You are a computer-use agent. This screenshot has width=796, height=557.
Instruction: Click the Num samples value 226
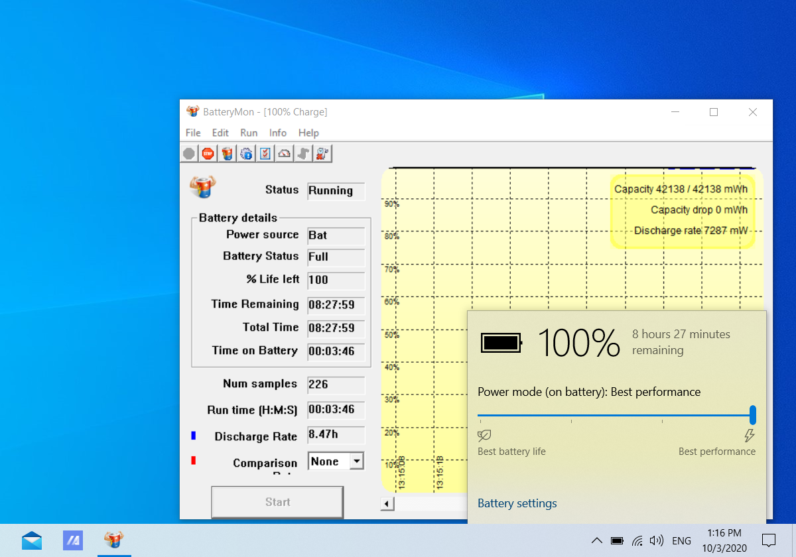pos(336,385)
